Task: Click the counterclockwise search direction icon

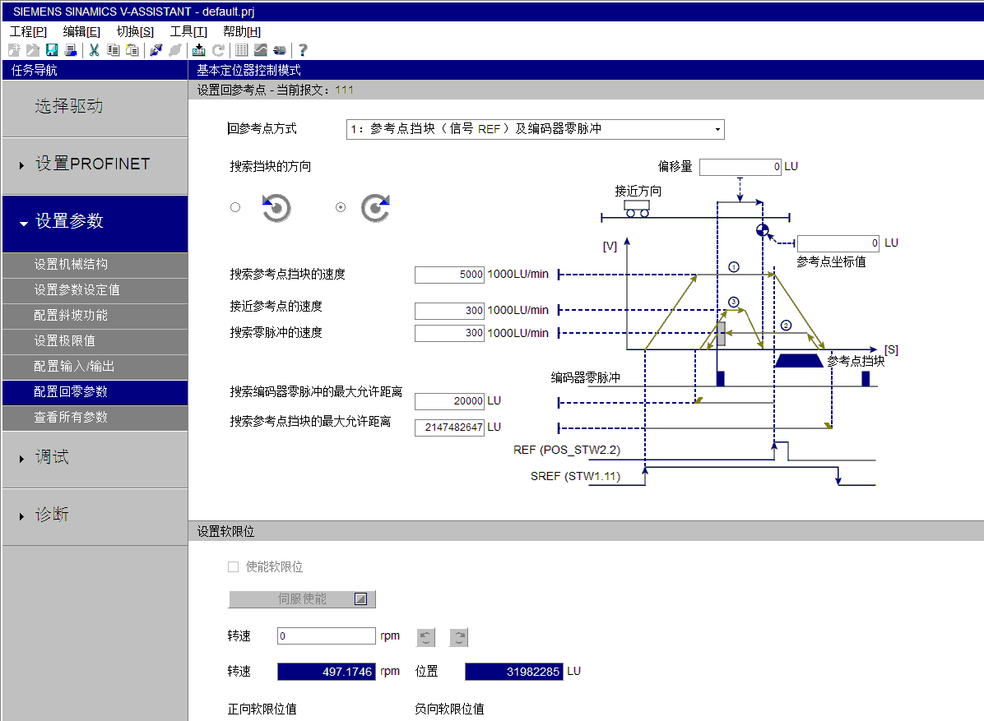Action: coord(276,208)
